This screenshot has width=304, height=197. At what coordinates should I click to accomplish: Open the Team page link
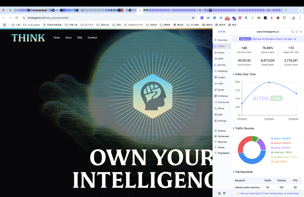pos(57,38)
